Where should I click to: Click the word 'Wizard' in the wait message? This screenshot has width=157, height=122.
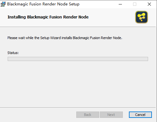tap(56, 38)
